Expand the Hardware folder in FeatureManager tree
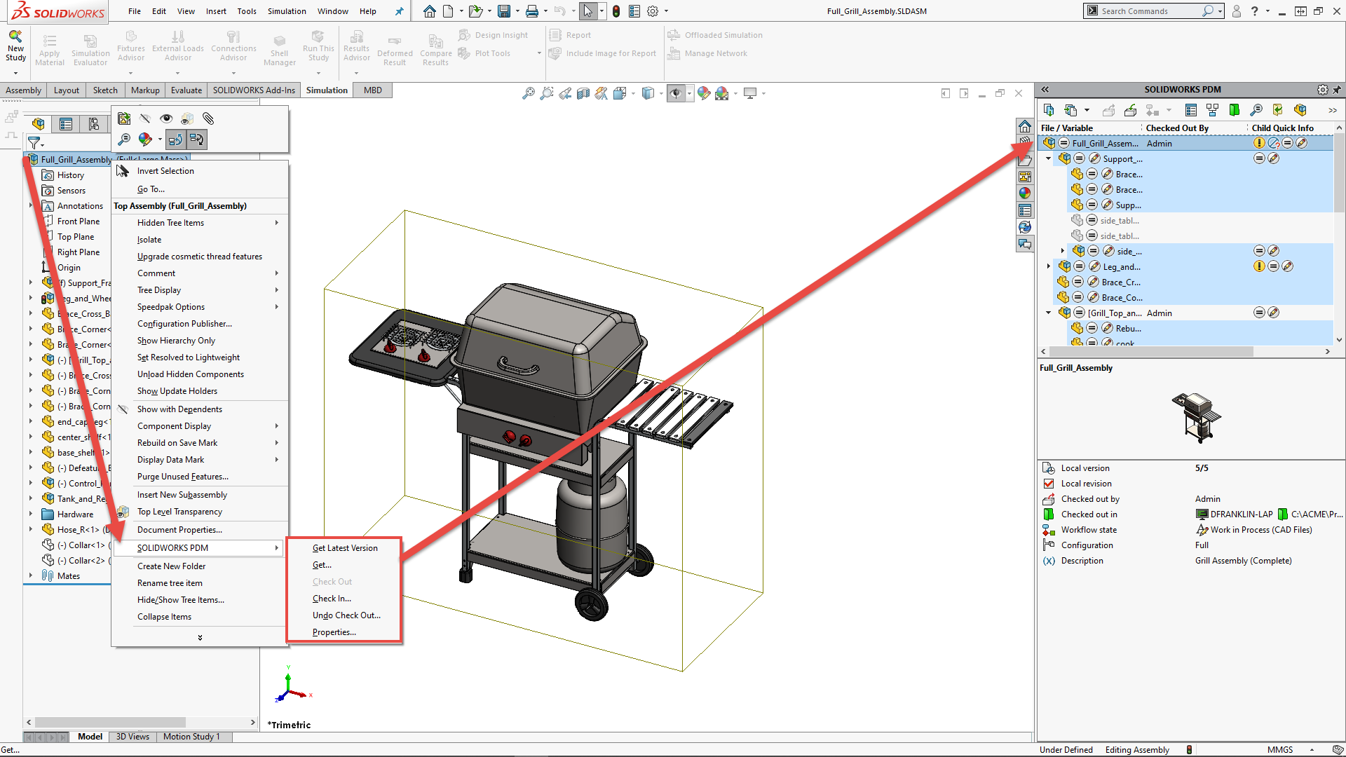The image size is (1346, 757). (x=31, y=514)
